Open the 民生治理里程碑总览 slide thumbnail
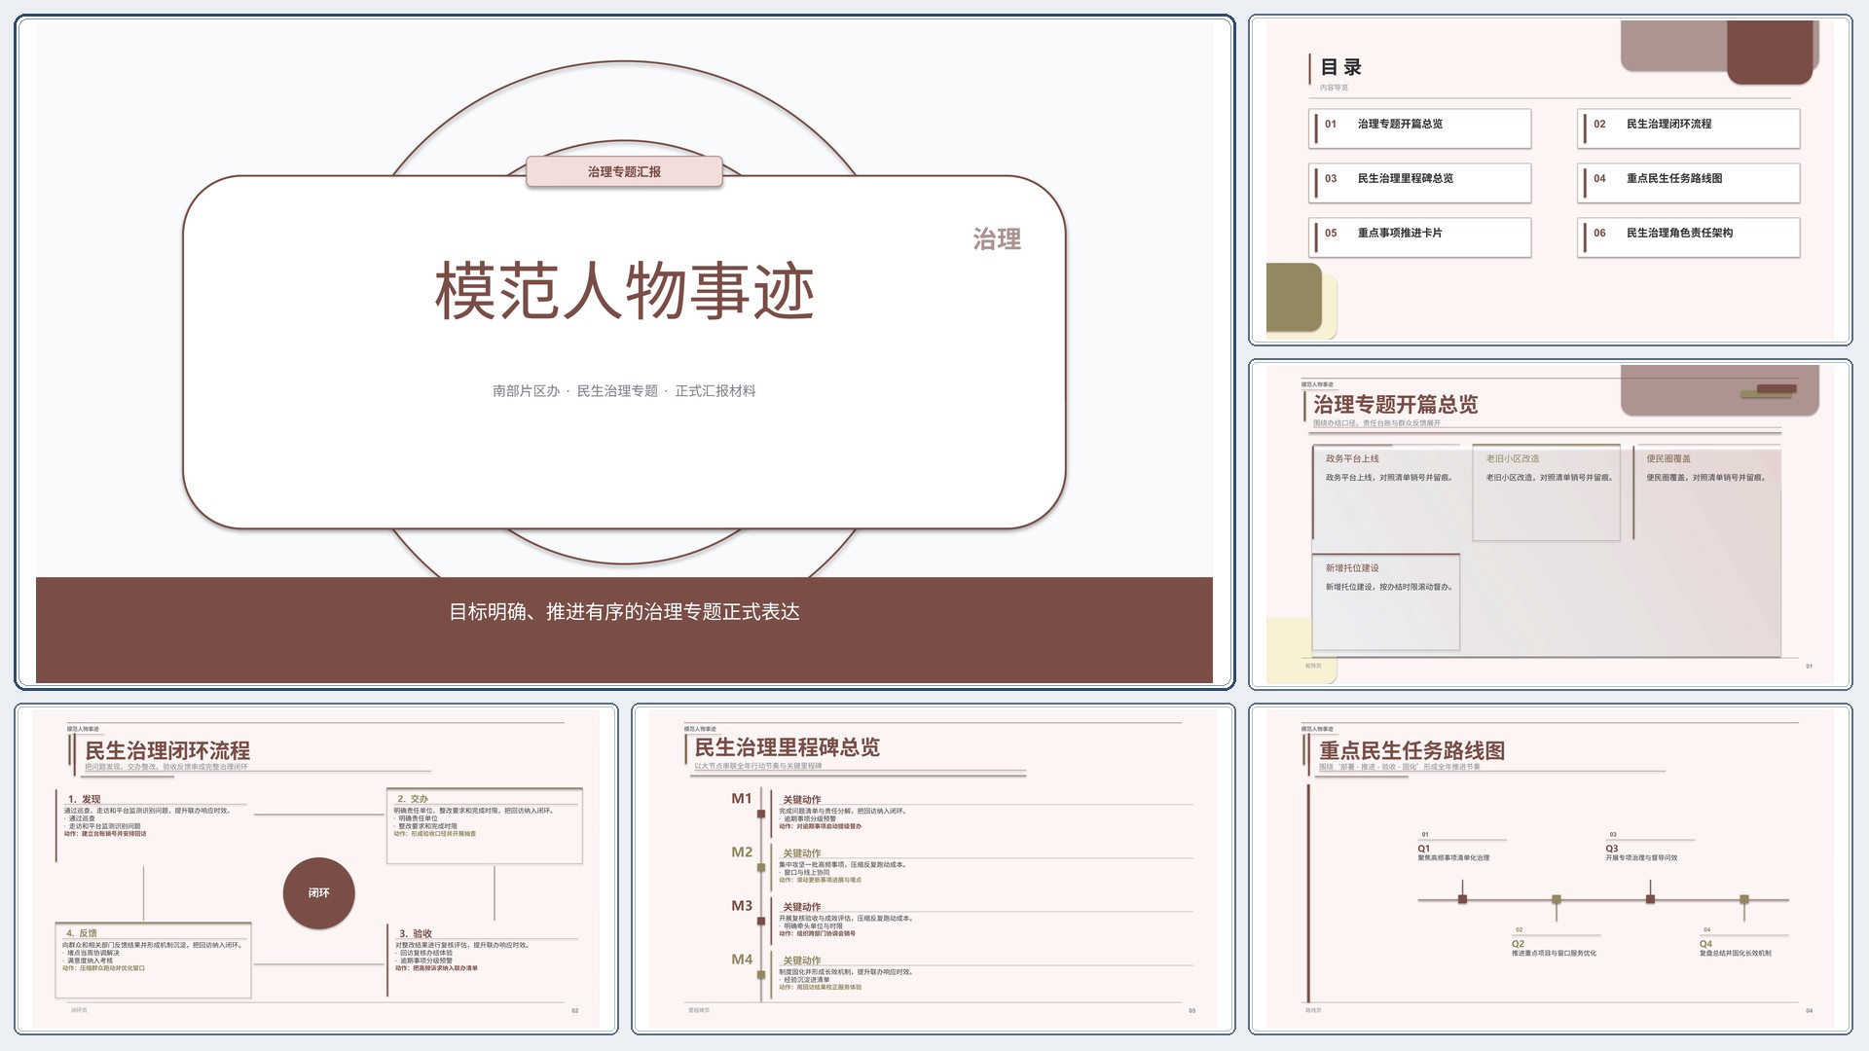1869x1051 pixels. (x=933, y=869)
